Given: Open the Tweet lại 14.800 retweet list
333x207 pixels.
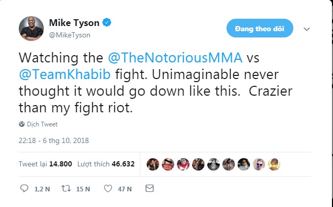Looking at the screenshot, I should (45, 164).
